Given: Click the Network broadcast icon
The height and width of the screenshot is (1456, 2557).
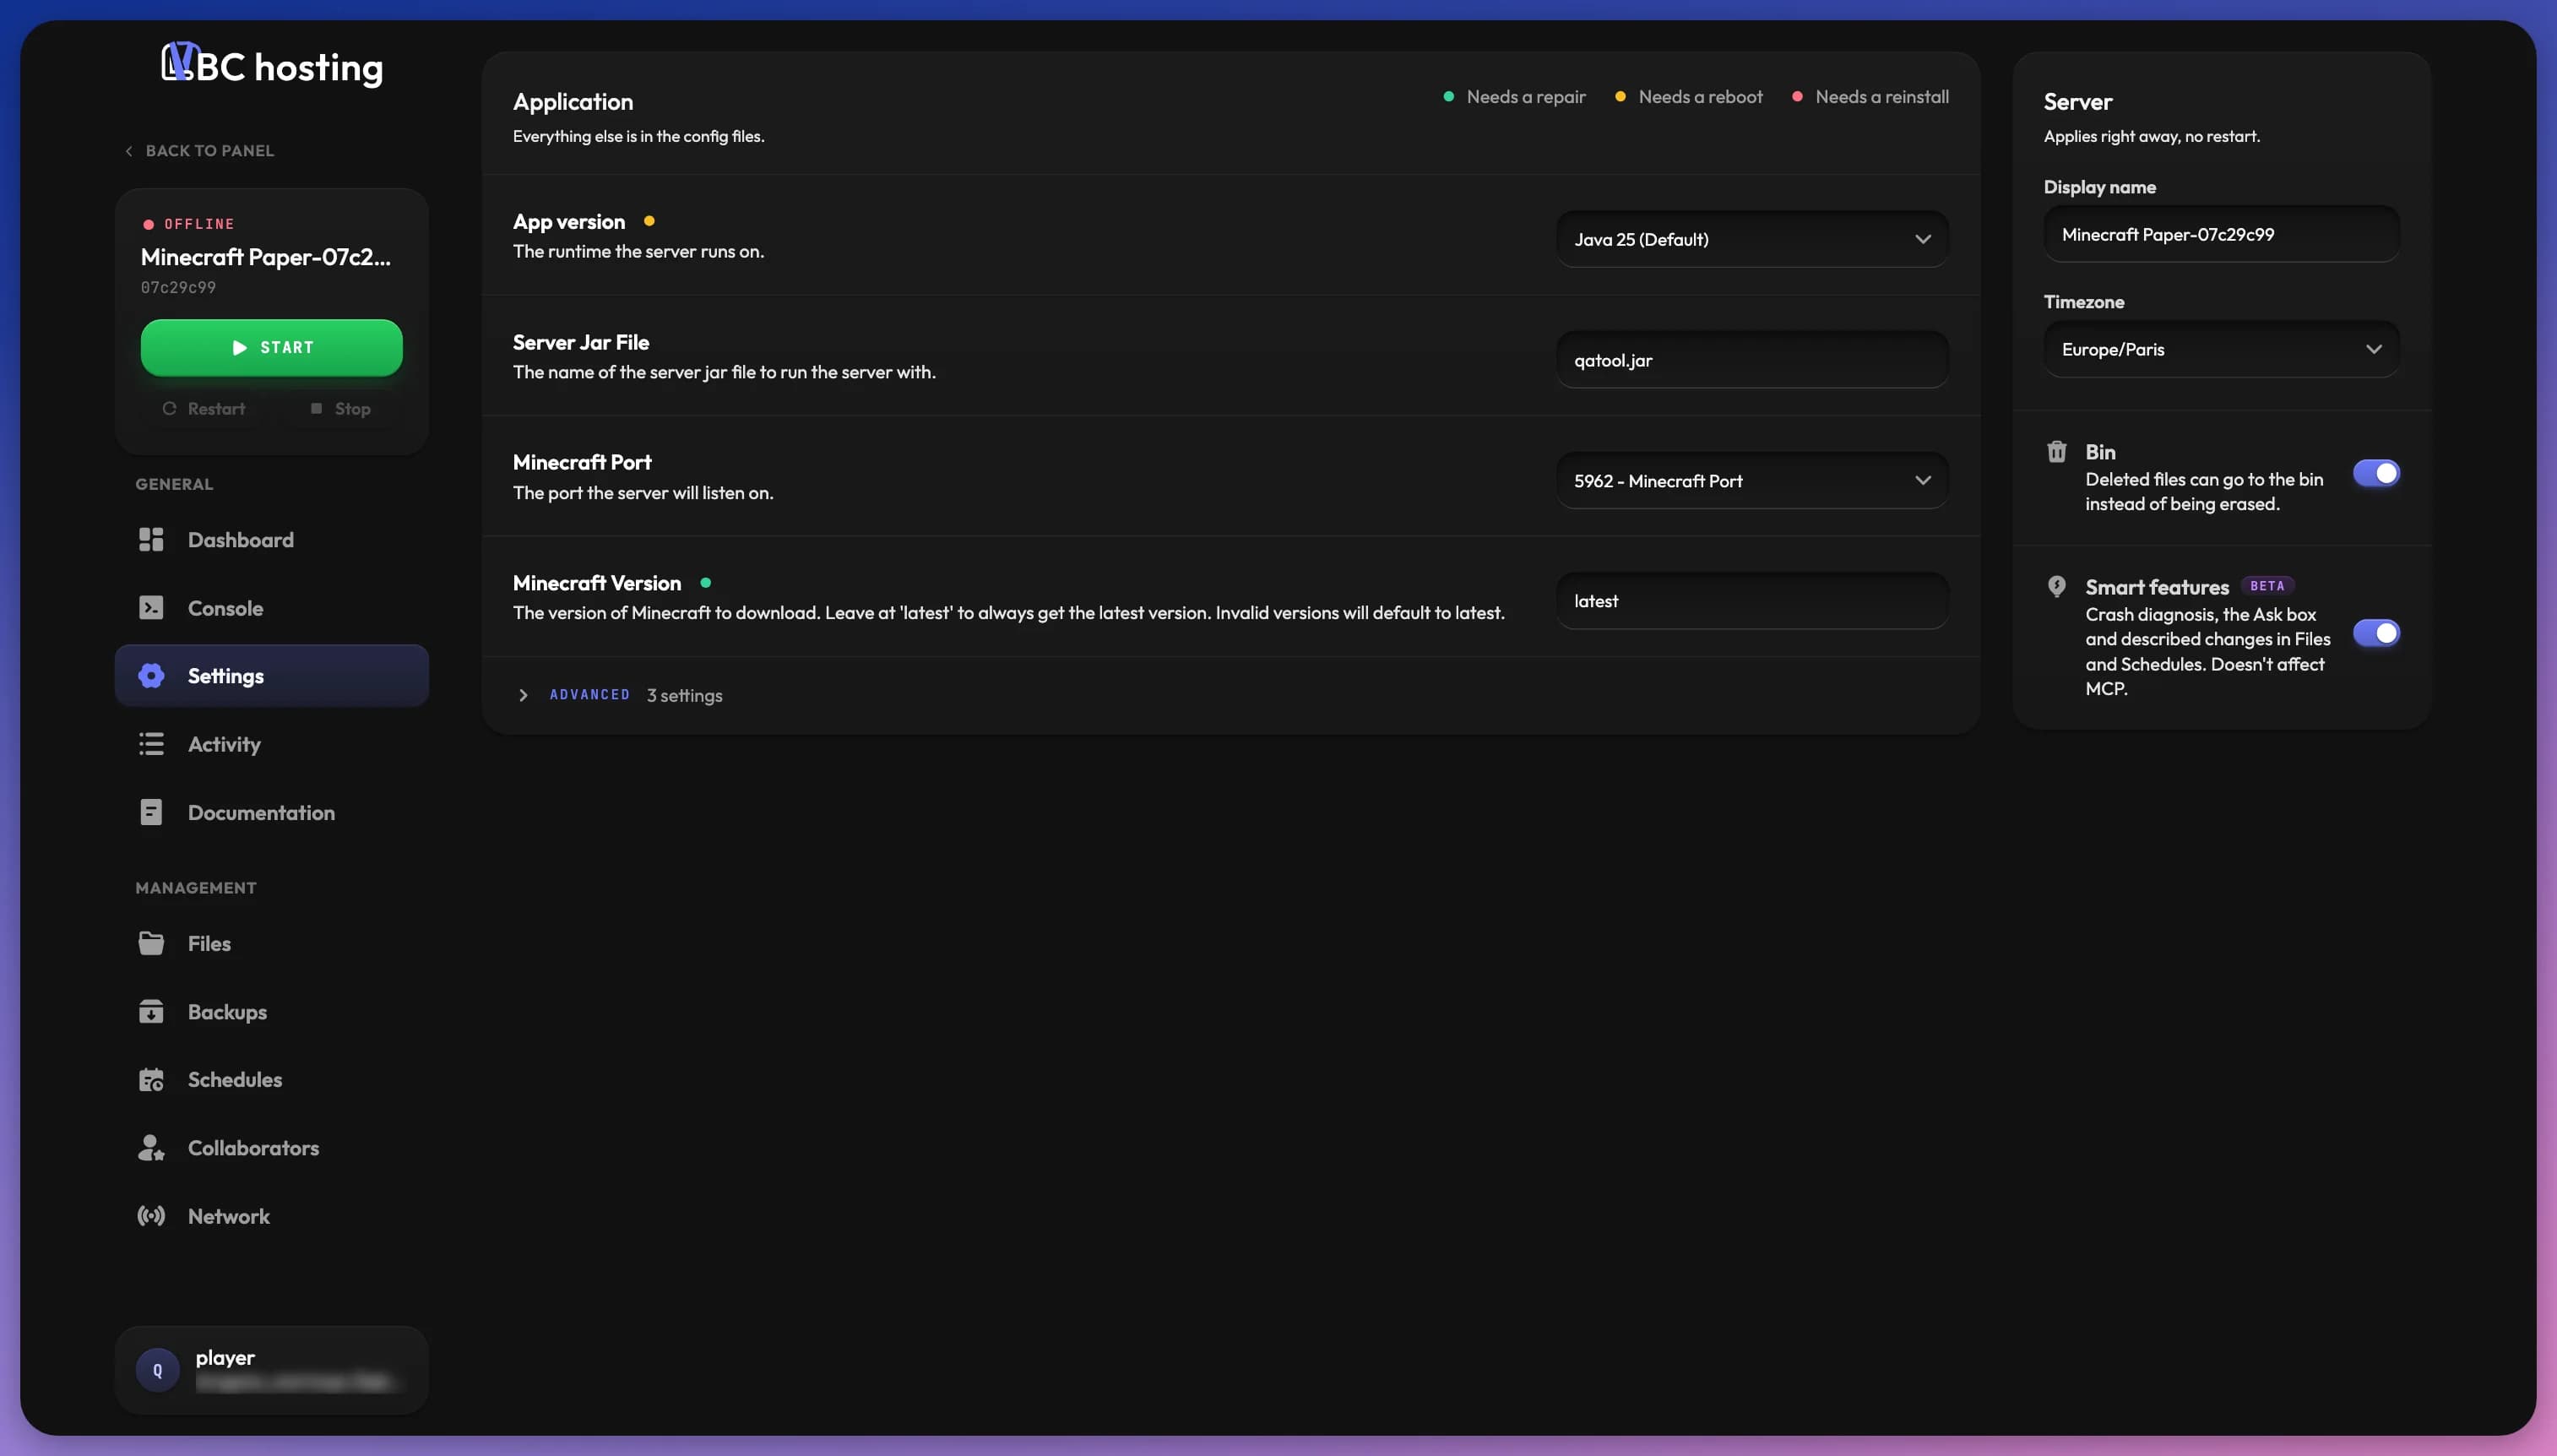Looking at the screenshot, I should tap(151, 1216).
